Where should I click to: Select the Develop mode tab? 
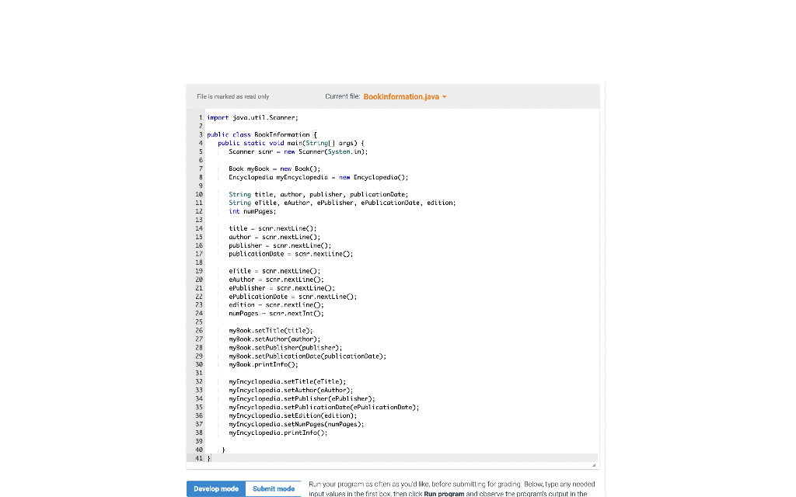pos(215,488)
